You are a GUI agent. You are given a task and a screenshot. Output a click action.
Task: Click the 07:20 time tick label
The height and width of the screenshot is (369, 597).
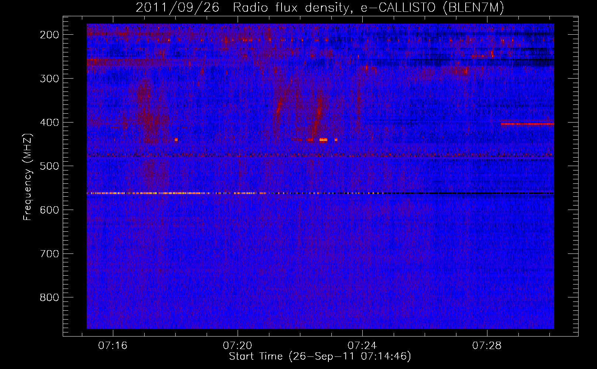click(238, 346)
